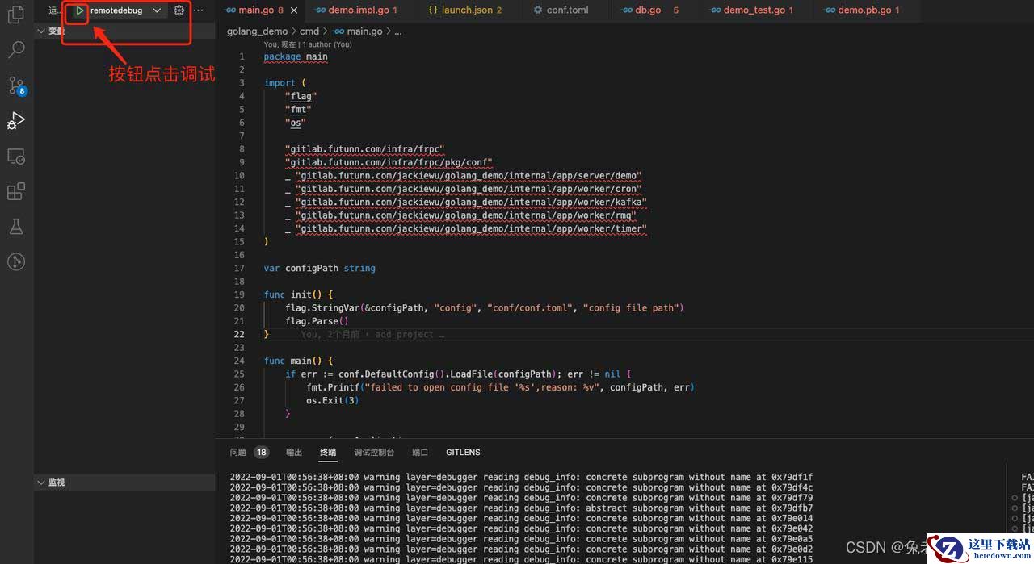
Task: Open the Run and Debug view icon
Action: [x=15, y=121]
